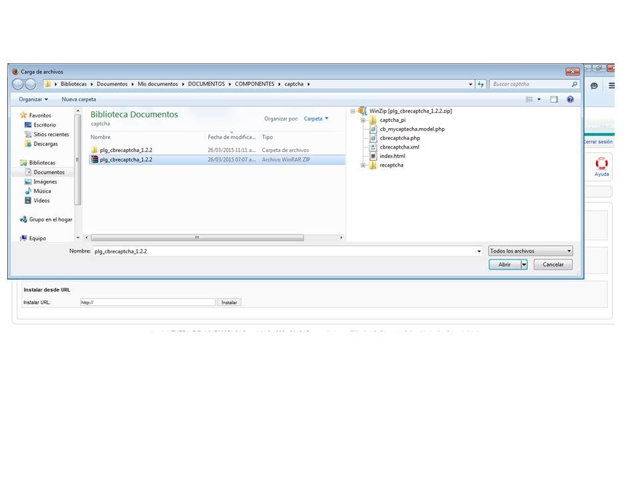Open the Nombre field history dropdown arrow
Screen dimensions: 640x480
479,251
